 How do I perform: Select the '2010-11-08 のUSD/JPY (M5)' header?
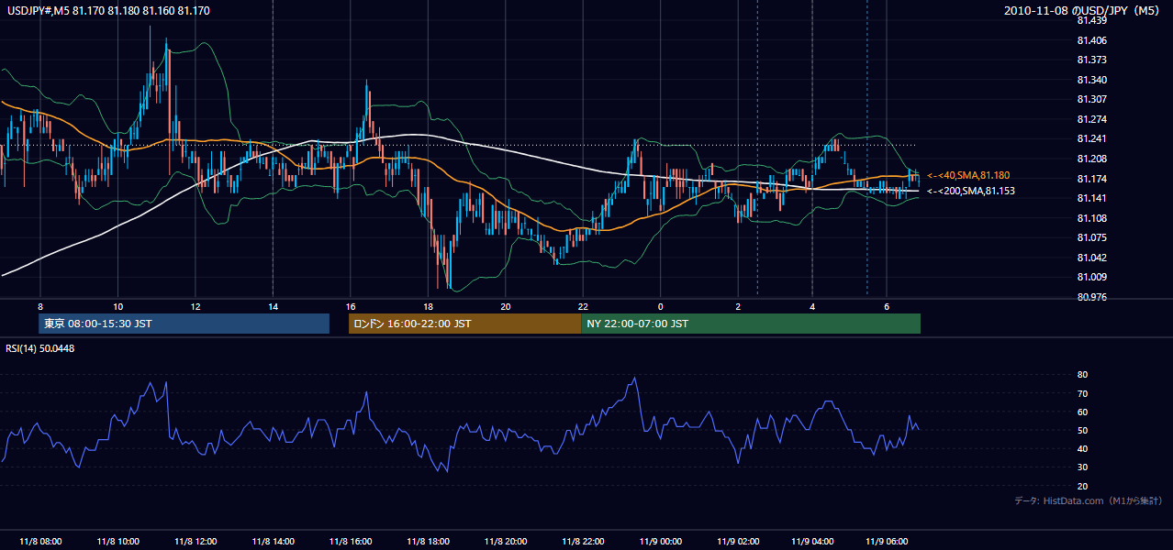coord(1083,10)
